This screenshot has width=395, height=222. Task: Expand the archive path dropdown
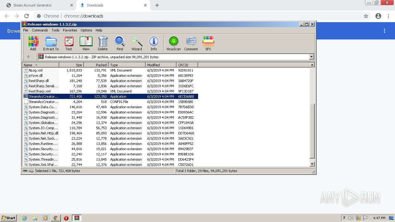tap(311, 57)
